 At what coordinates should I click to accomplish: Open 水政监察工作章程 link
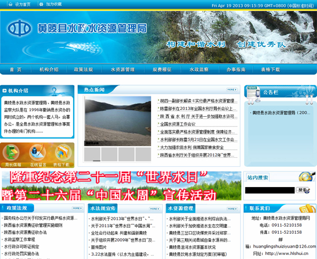pos(20,239)
